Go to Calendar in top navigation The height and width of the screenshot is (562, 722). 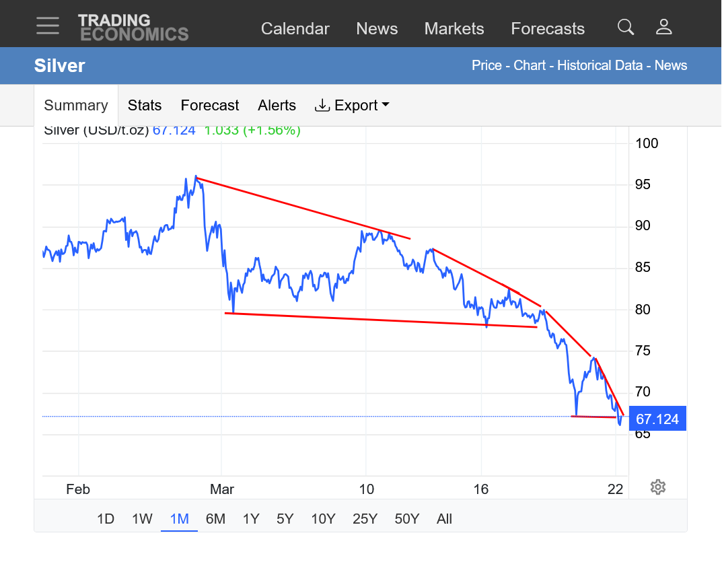coord(295,29)
